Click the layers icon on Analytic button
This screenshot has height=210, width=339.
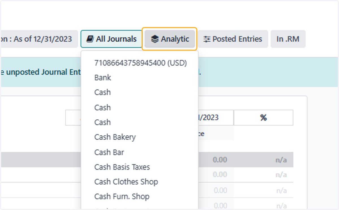(155, 39)
